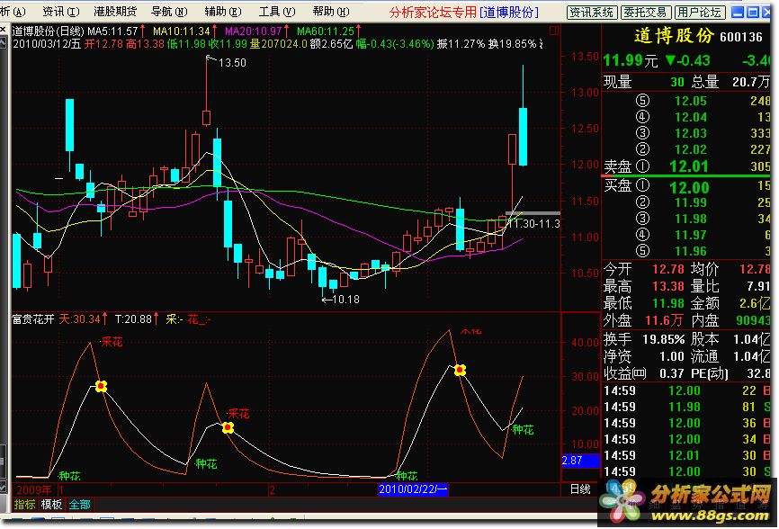The width and height of the screenshot is (779, 529).
Task: Click the 外盘 value 11.6万
Action: [x=666, y=320]
